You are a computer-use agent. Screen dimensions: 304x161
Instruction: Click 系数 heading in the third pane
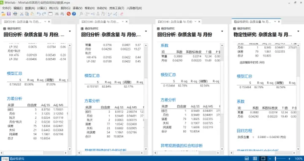(164, 46)
